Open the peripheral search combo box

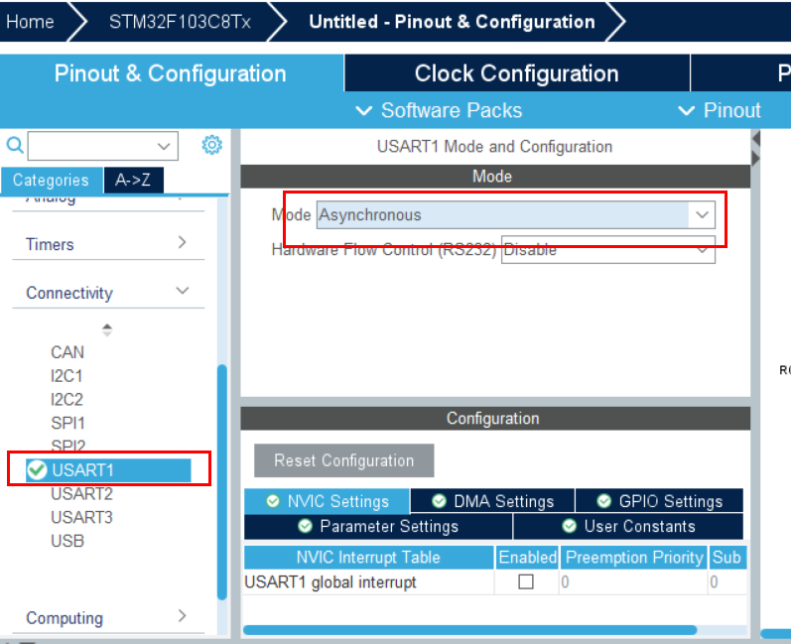[x=103, y=146]
